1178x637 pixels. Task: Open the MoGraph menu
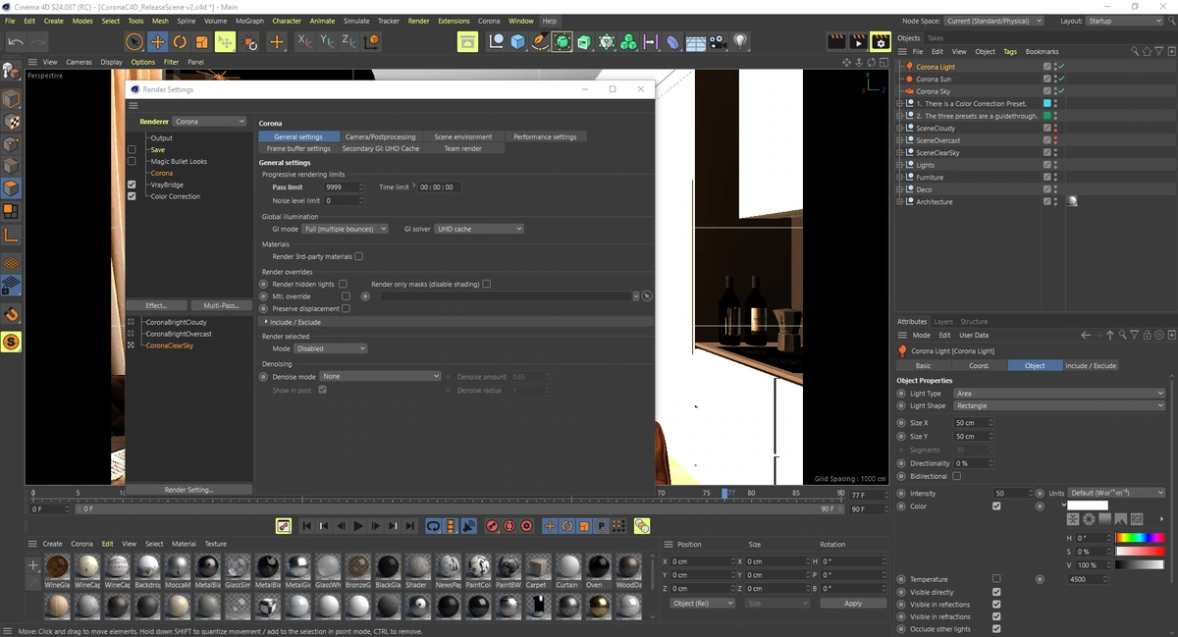pos(249,21)
